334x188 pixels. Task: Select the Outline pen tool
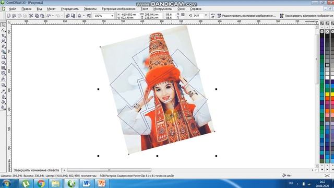coord(3,97)
